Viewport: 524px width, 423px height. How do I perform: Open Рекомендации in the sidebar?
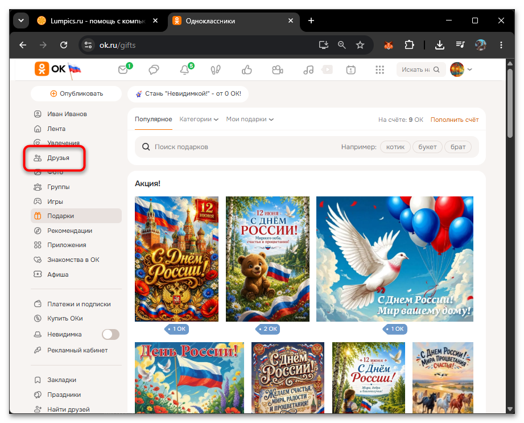(x=69, y=231)
